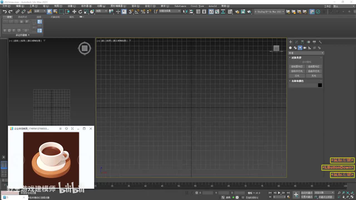Click the Play Animation button
The width and height of the screenshot is (356, 200).
click(x=279, y=193)
